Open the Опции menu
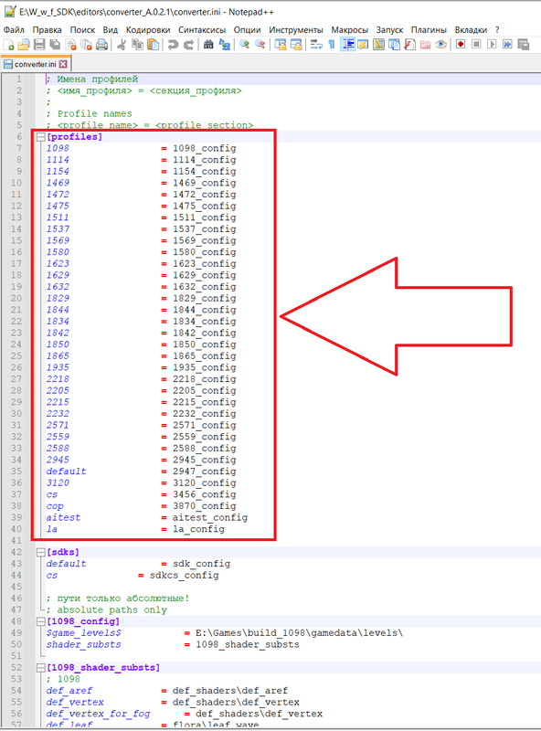The image size is (541, 731). (247, 30)
